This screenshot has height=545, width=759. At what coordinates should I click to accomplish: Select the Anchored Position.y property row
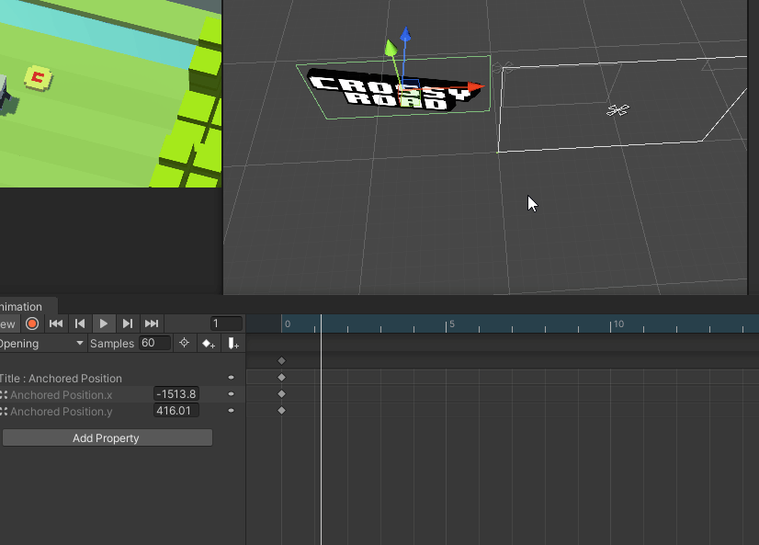(x=121, y=411)
